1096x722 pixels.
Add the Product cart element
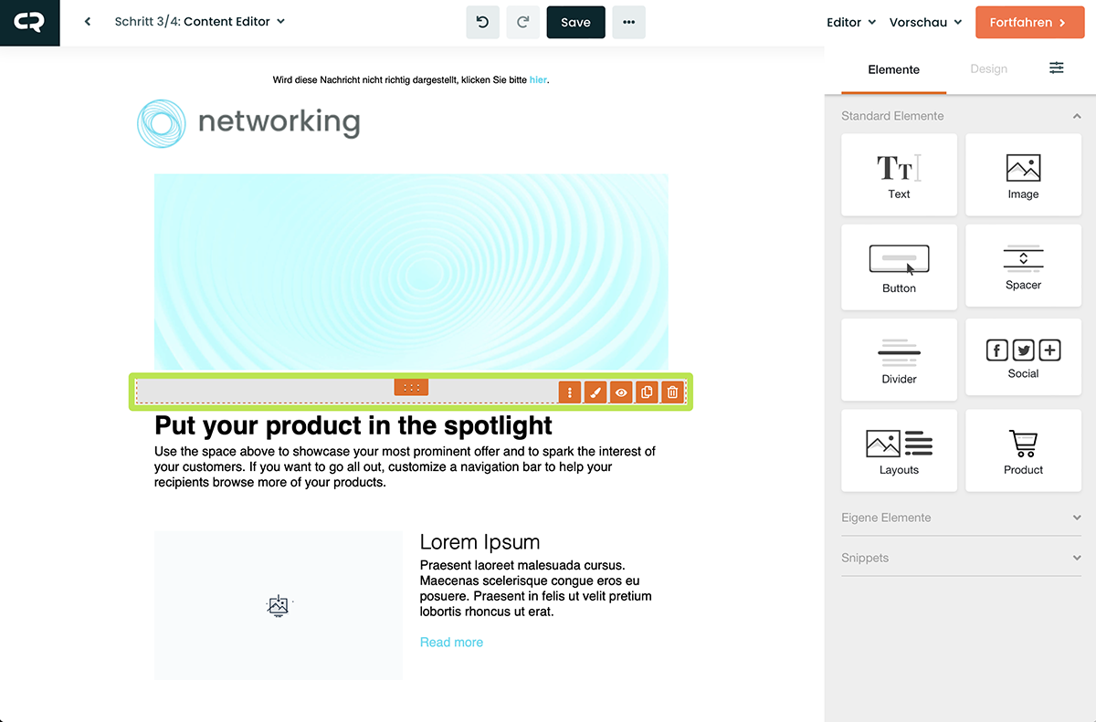coord(1023,450)
